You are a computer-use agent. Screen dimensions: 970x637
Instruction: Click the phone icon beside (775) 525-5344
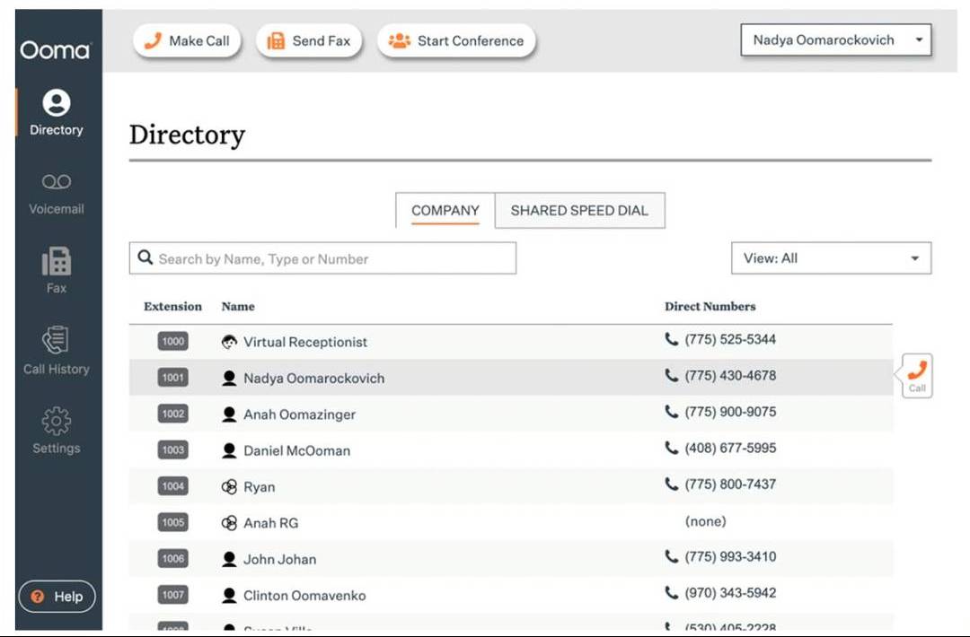(x=671, y=338)
